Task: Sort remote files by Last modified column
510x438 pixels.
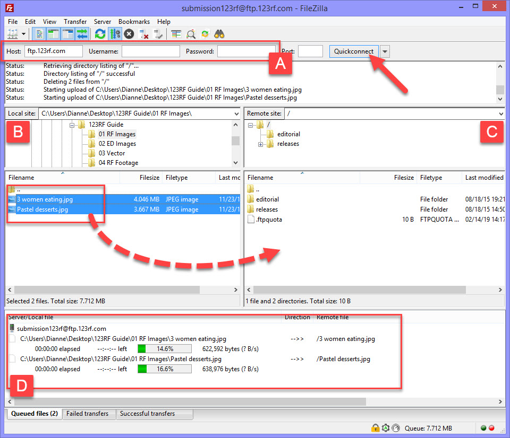Action: 483,178
